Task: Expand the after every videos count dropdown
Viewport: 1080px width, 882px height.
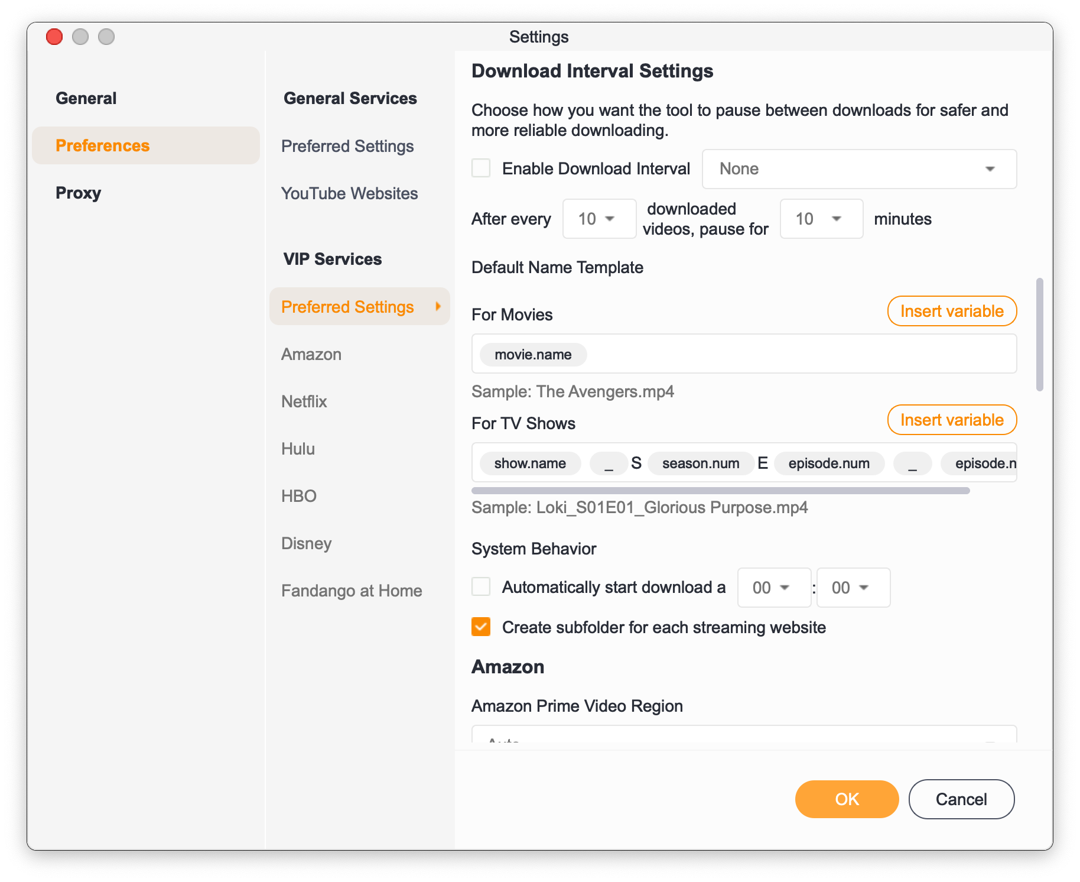Action: click(x=598, y=219)
